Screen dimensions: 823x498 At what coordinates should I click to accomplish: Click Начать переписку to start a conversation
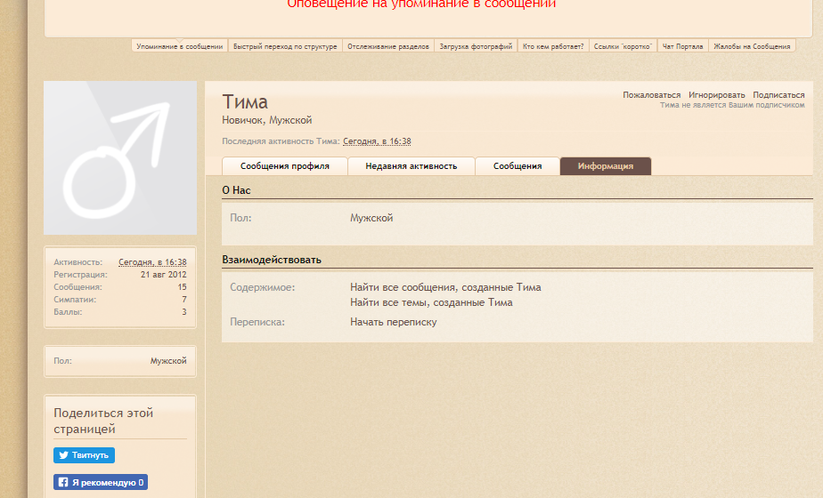pos(393,322)
